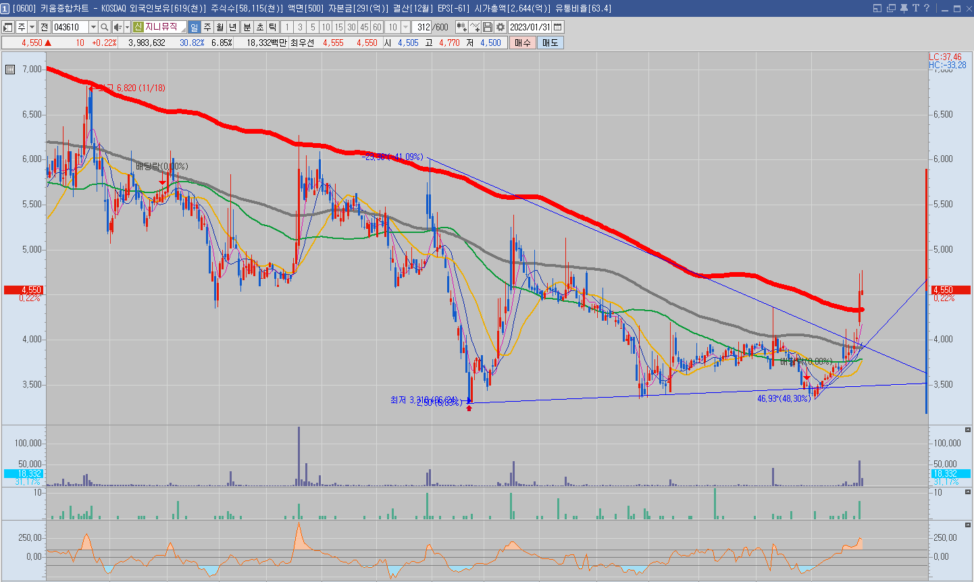
Task: Select the 일 daily chart period
Action: coord(195,27)
